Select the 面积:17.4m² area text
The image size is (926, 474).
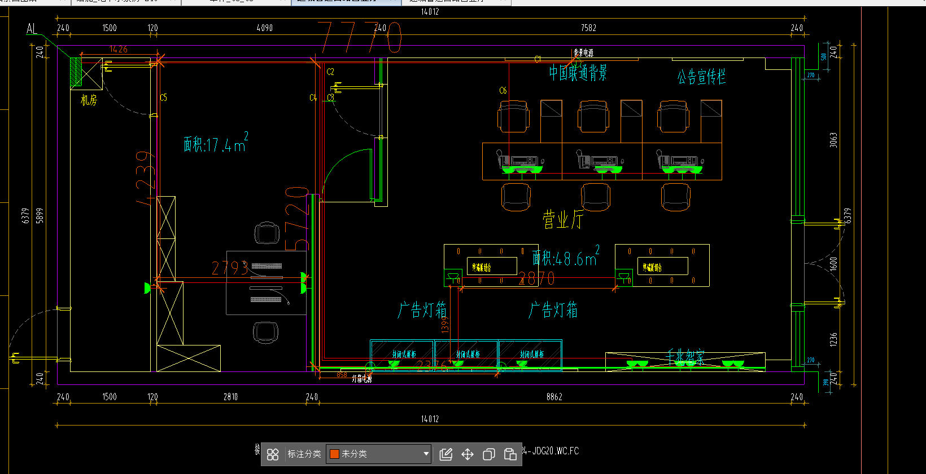(215, 144)
